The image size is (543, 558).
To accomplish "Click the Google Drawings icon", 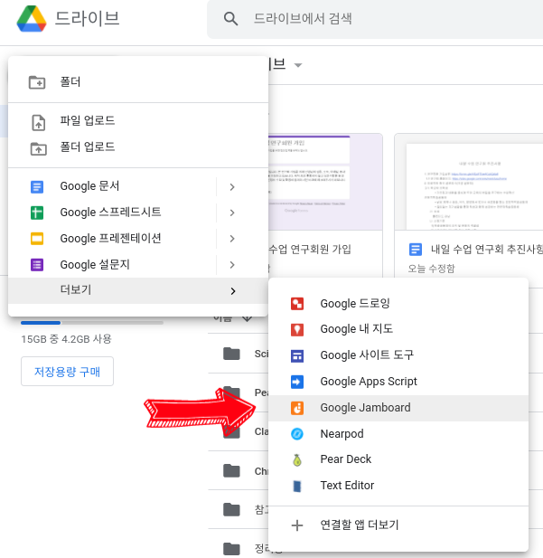I will (x=297, y=304).
